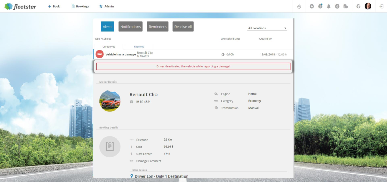Click the red vehicle damage alert icon

pos(100,54)
